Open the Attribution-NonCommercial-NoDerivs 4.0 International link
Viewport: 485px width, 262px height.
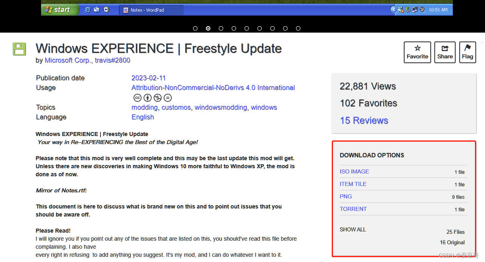[x=213, y=88]
